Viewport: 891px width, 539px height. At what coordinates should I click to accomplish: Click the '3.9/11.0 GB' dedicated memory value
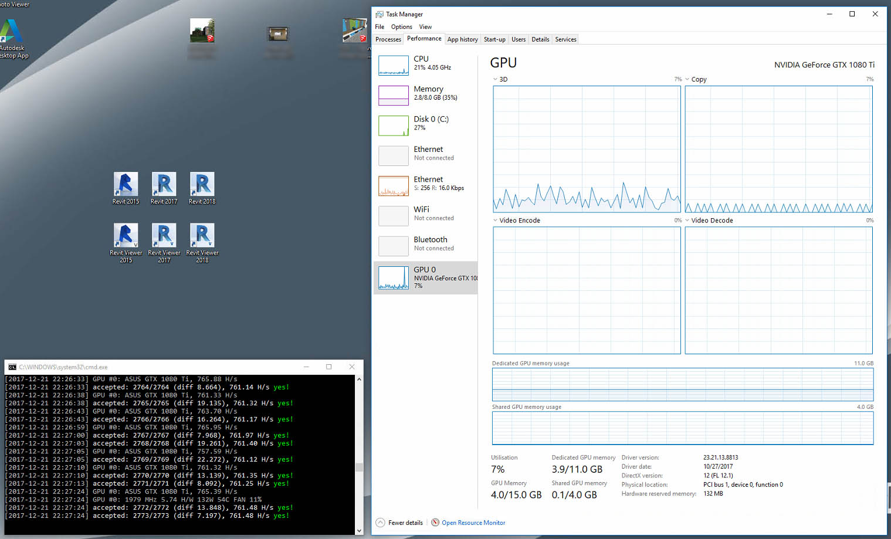577,469
